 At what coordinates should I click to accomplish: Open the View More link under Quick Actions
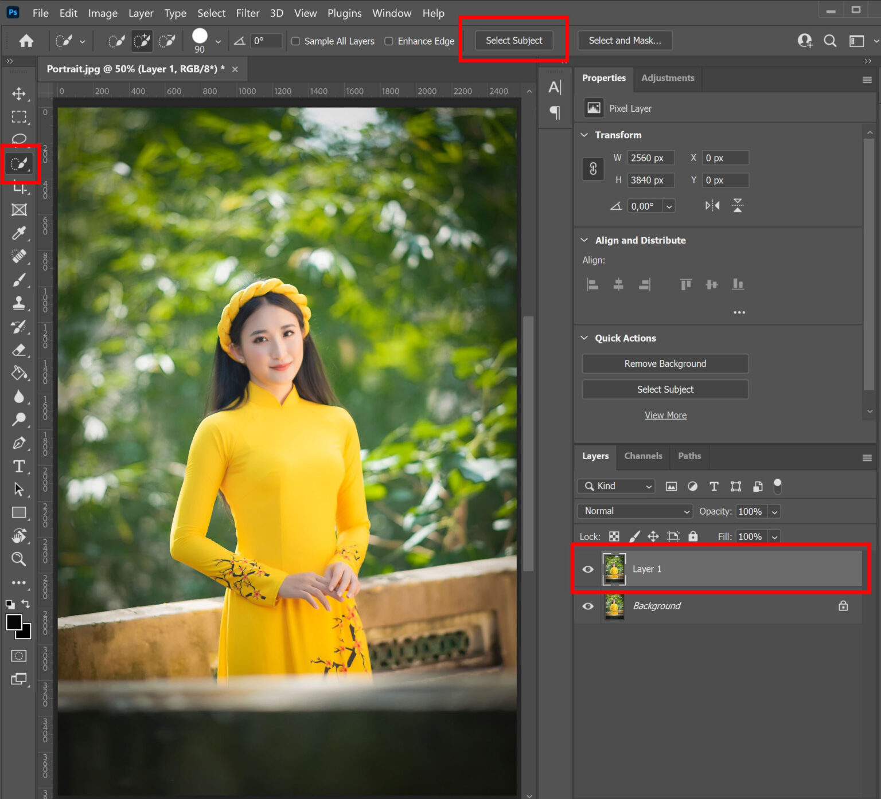pyautogui.click(x=665, y=414)
